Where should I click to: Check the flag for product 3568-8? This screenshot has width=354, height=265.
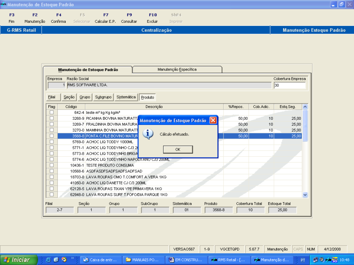pyautogui.click(x=52, y=136)
